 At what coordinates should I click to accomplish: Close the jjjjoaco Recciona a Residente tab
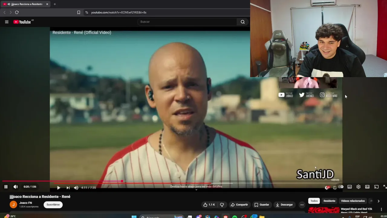(x=47, y=4)
